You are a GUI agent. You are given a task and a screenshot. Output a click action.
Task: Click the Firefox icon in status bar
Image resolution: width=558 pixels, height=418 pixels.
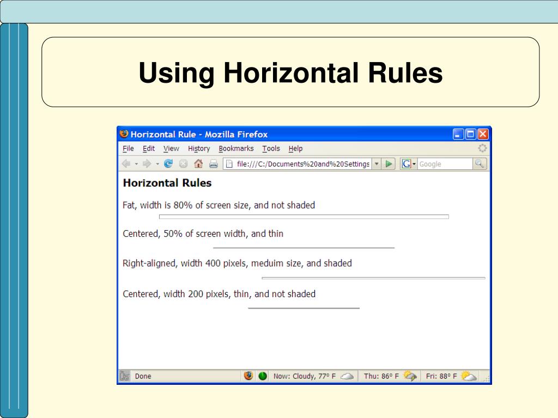pos(248,376)
